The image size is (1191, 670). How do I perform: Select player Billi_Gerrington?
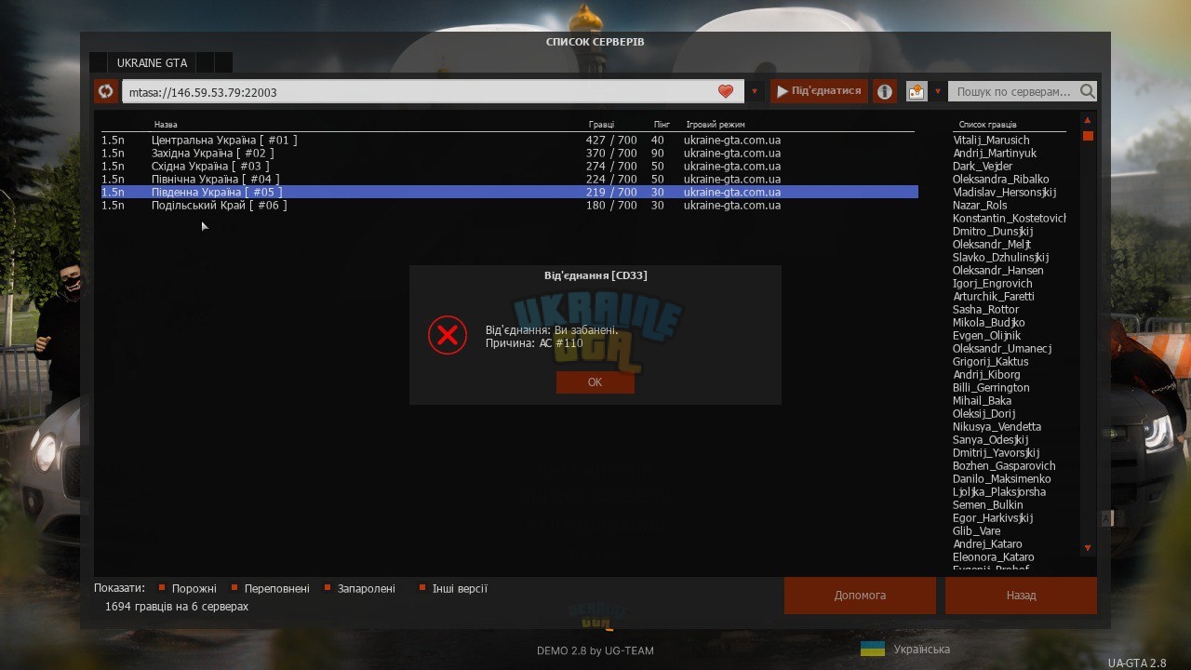tap(991, 387)
